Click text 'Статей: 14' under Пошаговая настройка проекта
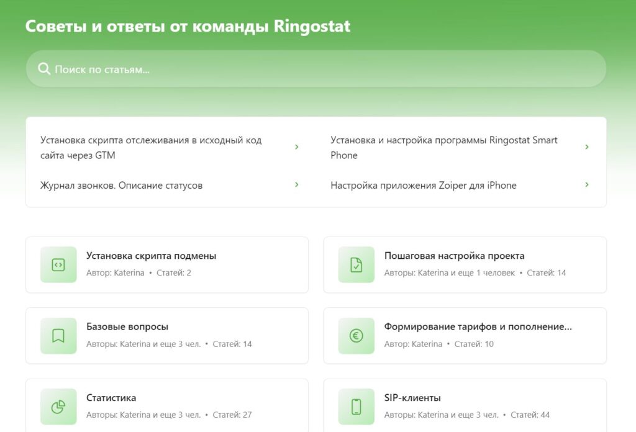636x432 pixels. pyautogui.click(x=547, y=272)
